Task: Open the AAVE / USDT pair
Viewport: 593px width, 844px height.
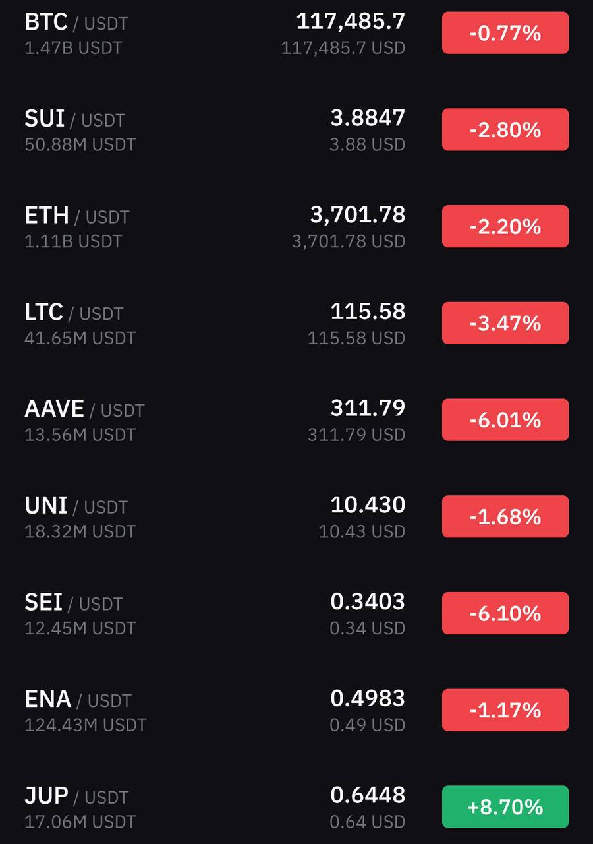Action: point(296,420)
